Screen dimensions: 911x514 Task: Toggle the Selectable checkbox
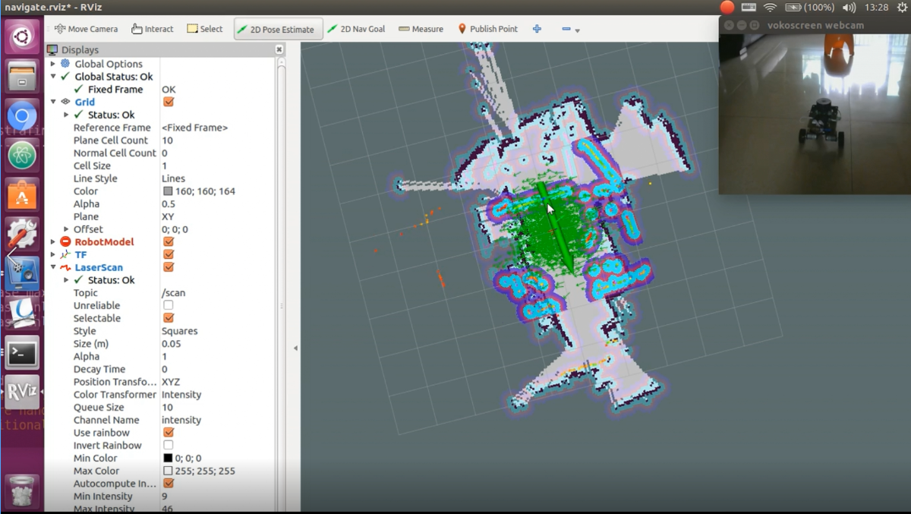169,318
